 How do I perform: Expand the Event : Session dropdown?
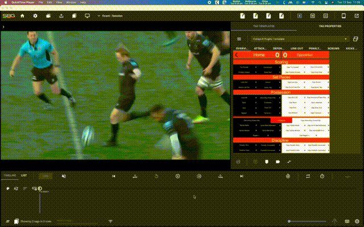110,16
